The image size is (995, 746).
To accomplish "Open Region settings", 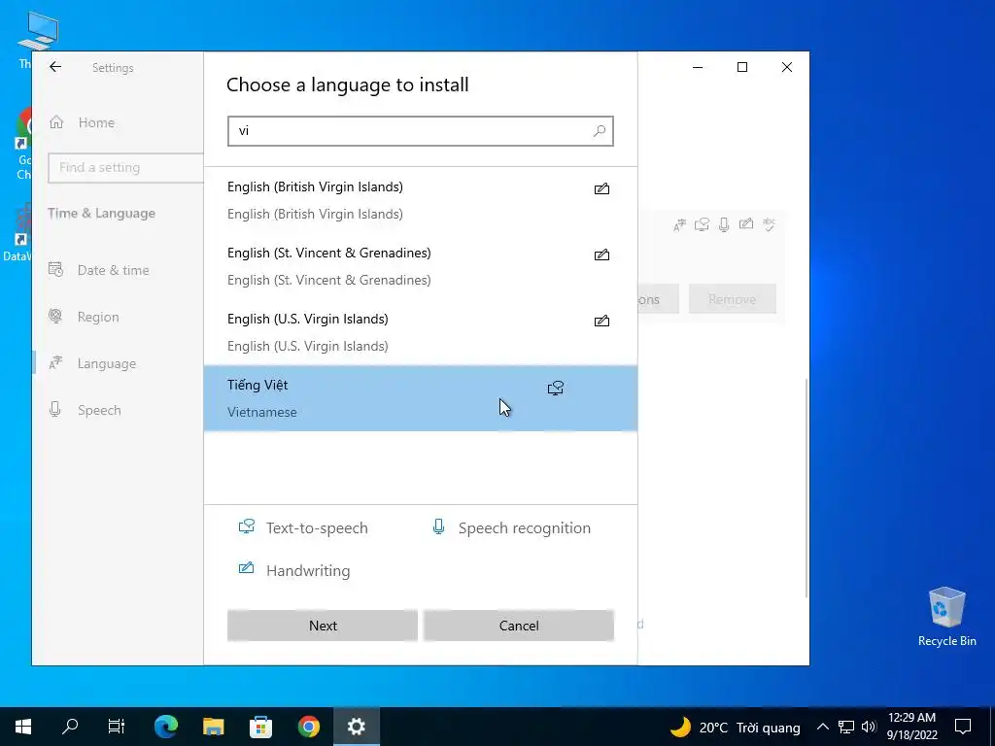I will pos(84,317).
